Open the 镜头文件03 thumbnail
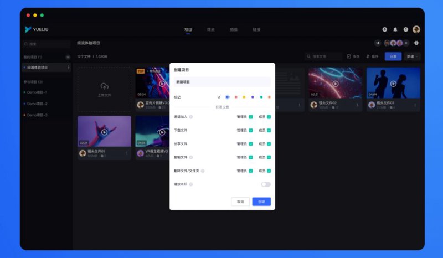This screenshot has height=258, width=443. click(x=393, y=83)
